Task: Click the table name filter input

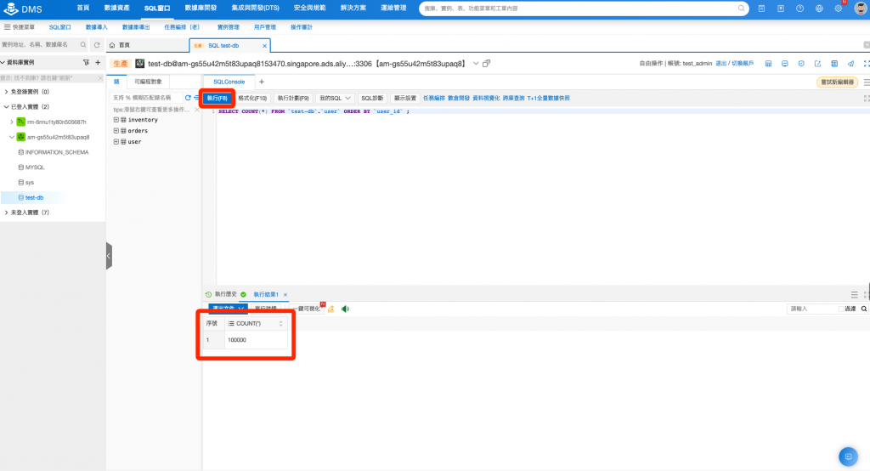Action: click(x=145, y=98)
